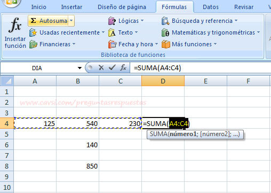
Task: Select row 1 header
Action: pyautogui.click(x=7, y=91)
